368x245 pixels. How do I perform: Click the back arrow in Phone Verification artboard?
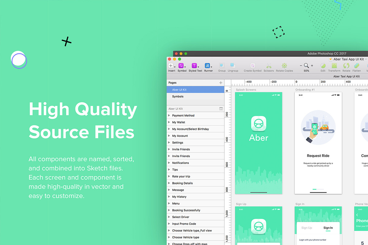coord(357,215)
